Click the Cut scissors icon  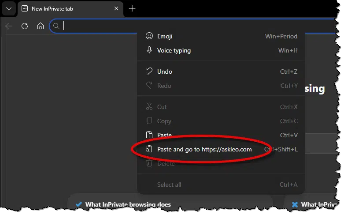tap(149, 107)
